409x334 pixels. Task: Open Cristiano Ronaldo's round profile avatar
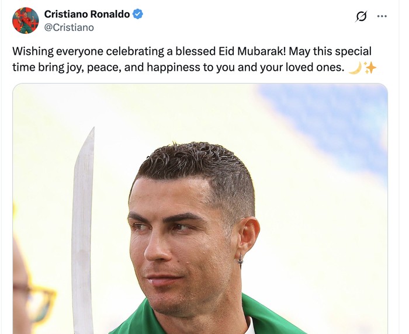[26, 20]
